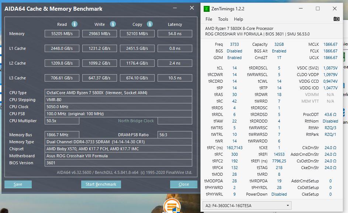
Task: Click the tSTAG value 218
Action: pos(279,168)
